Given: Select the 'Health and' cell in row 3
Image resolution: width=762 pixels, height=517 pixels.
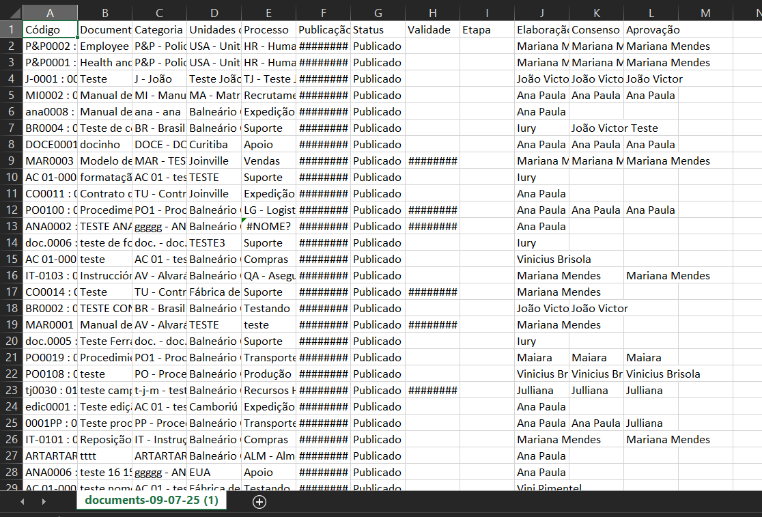Looking at the screenshot, I should (105, 63).
